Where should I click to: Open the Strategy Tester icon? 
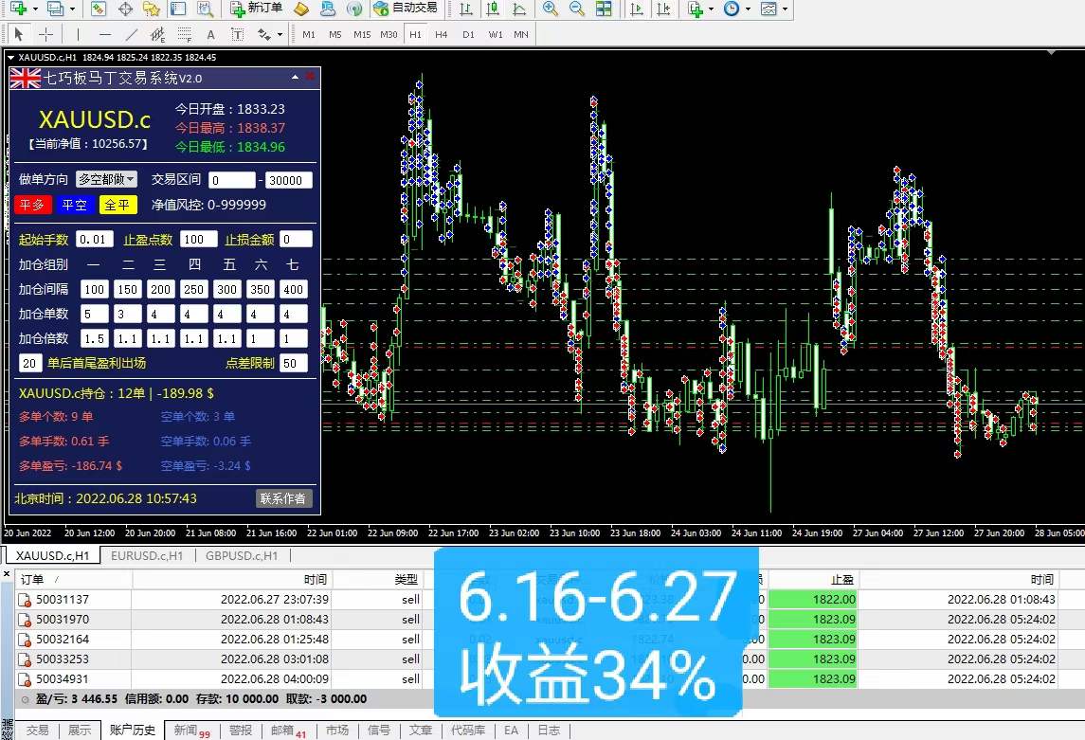click(205, 9)
